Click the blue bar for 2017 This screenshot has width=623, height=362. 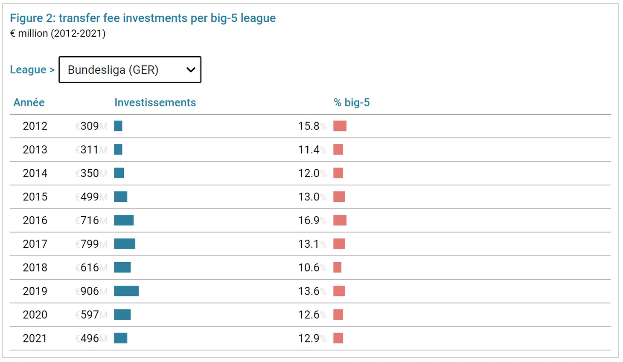pyautogui.click(x=125, y=244)
